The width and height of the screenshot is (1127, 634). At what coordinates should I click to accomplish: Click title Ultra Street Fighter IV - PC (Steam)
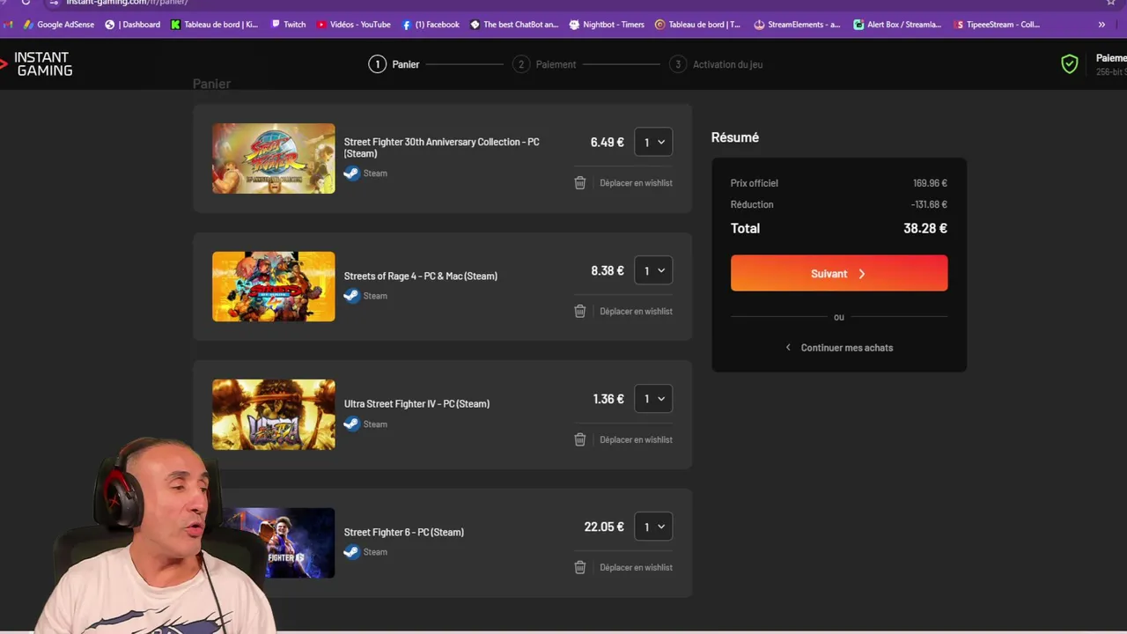[x=416, y=403]
